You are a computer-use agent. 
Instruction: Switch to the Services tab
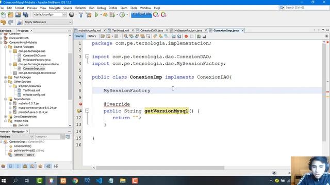(6, 31)
